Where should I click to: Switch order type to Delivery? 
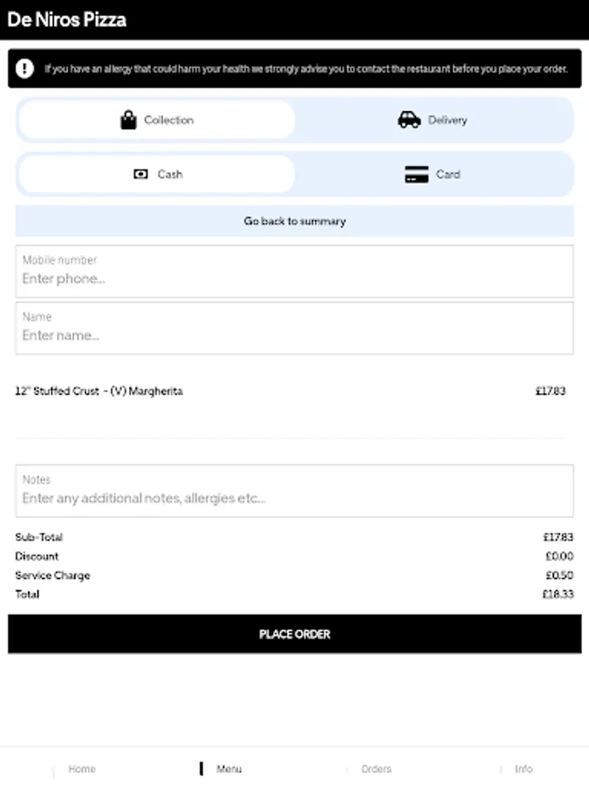[x=434, y=120]
